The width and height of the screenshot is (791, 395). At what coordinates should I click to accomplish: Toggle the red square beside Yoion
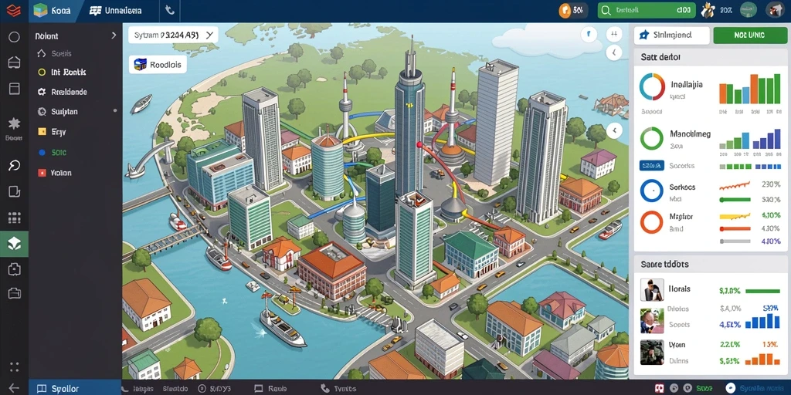pos(42,173)
